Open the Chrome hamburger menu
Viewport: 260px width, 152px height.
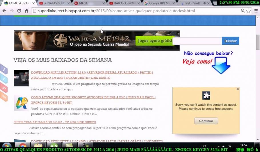(256, 11)
